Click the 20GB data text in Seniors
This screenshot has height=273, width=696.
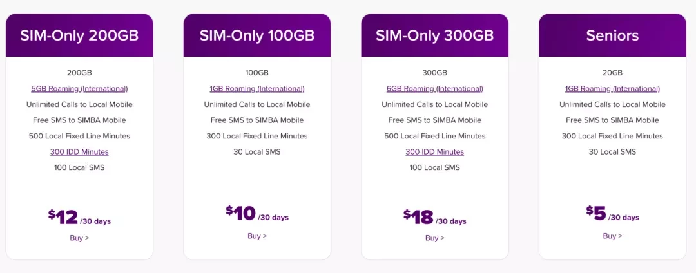[613, 73]
